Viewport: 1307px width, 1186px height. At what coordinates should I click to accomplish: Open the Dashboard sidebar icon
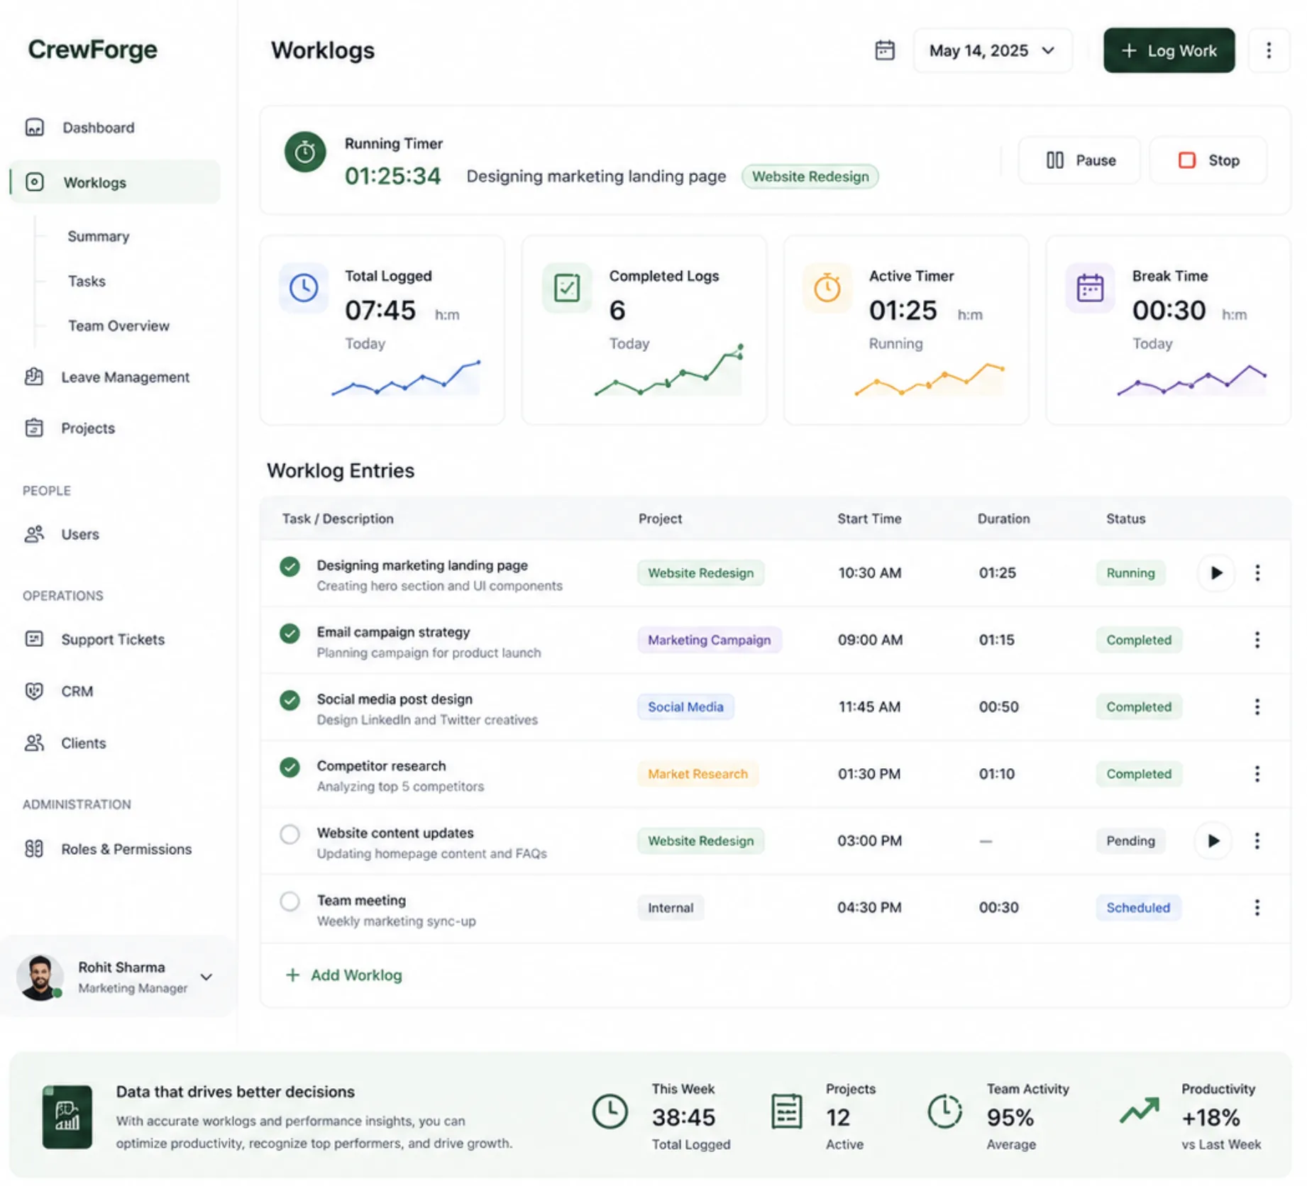pyautogui.click(x=34, y=128)
